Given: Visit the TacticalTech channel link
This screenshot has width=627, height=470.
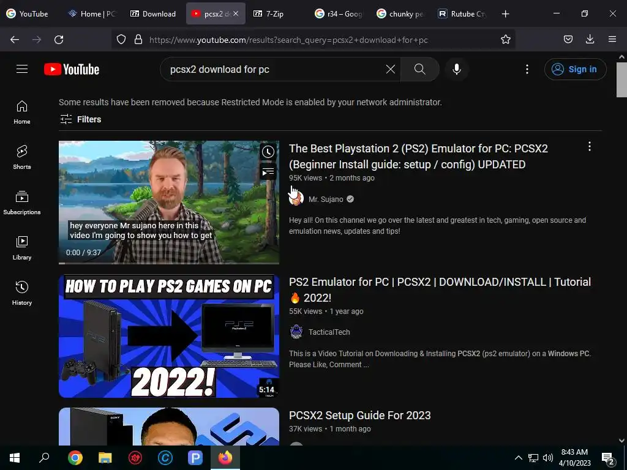Looking at the screenshot, I should [329, 332].
